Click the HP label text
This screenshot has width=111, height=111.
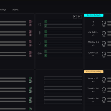(93, 22)
